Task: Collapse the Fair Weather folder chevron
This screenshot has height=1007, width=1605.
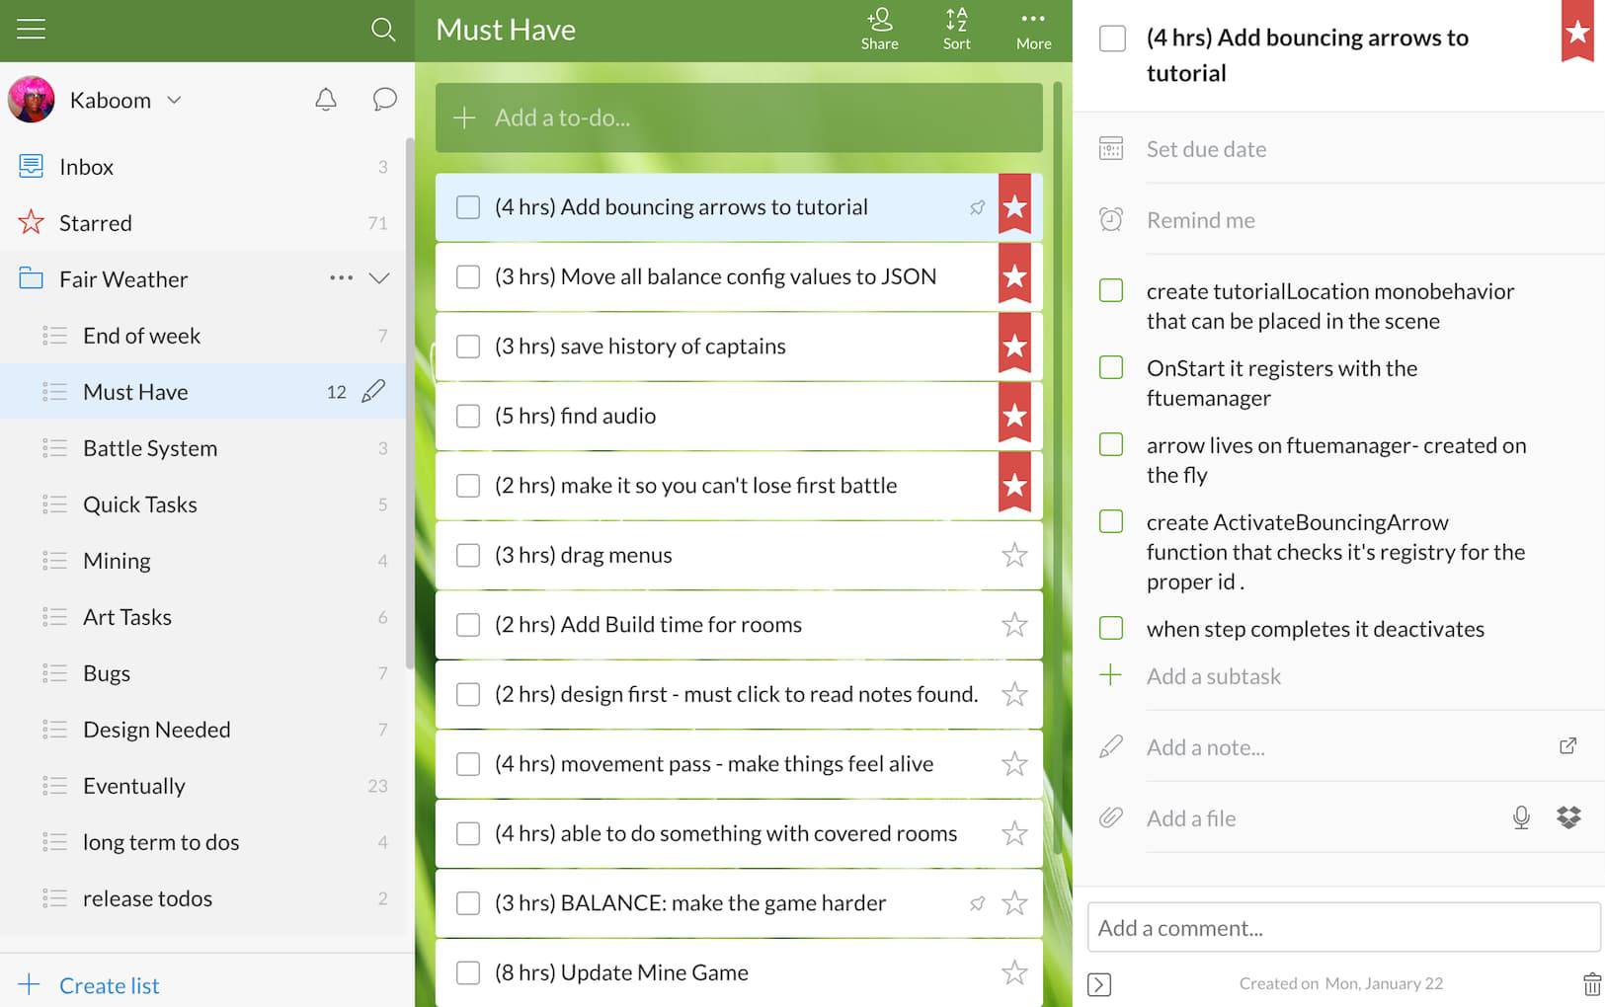Action: coord(379,278)
